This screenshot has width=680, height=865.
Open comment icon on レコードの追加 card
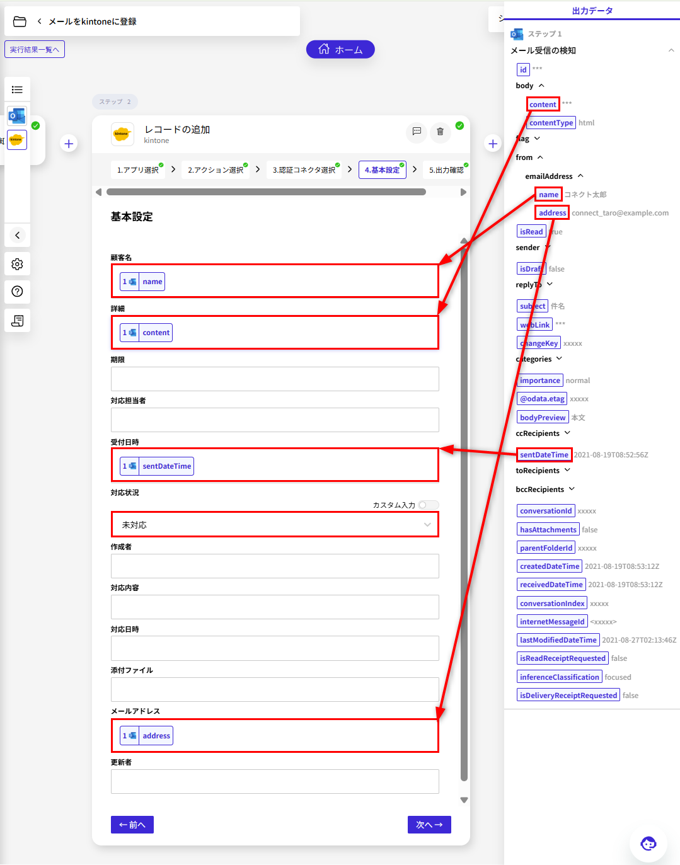click(417, 132)
